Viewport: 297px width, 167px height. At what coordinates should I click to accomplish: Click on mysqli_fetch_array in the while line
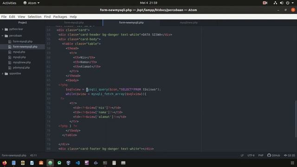click(108, 94)
